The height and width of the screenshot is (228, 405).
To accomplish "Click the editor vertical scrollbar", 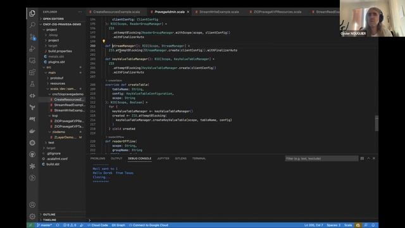I will (x=377, y=123).
